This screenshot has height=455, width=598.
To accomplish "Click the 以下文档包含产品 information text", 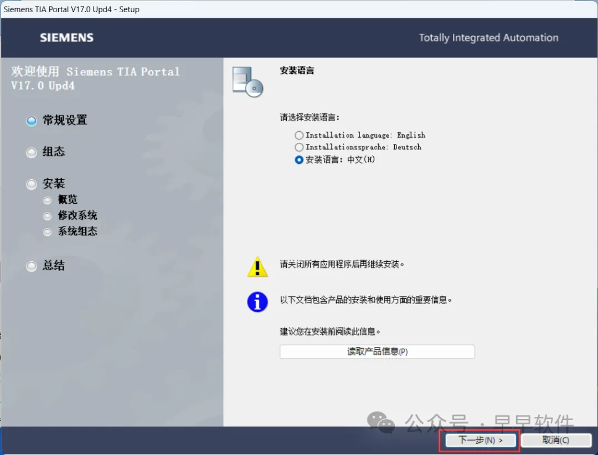I will tap(366, 300).
